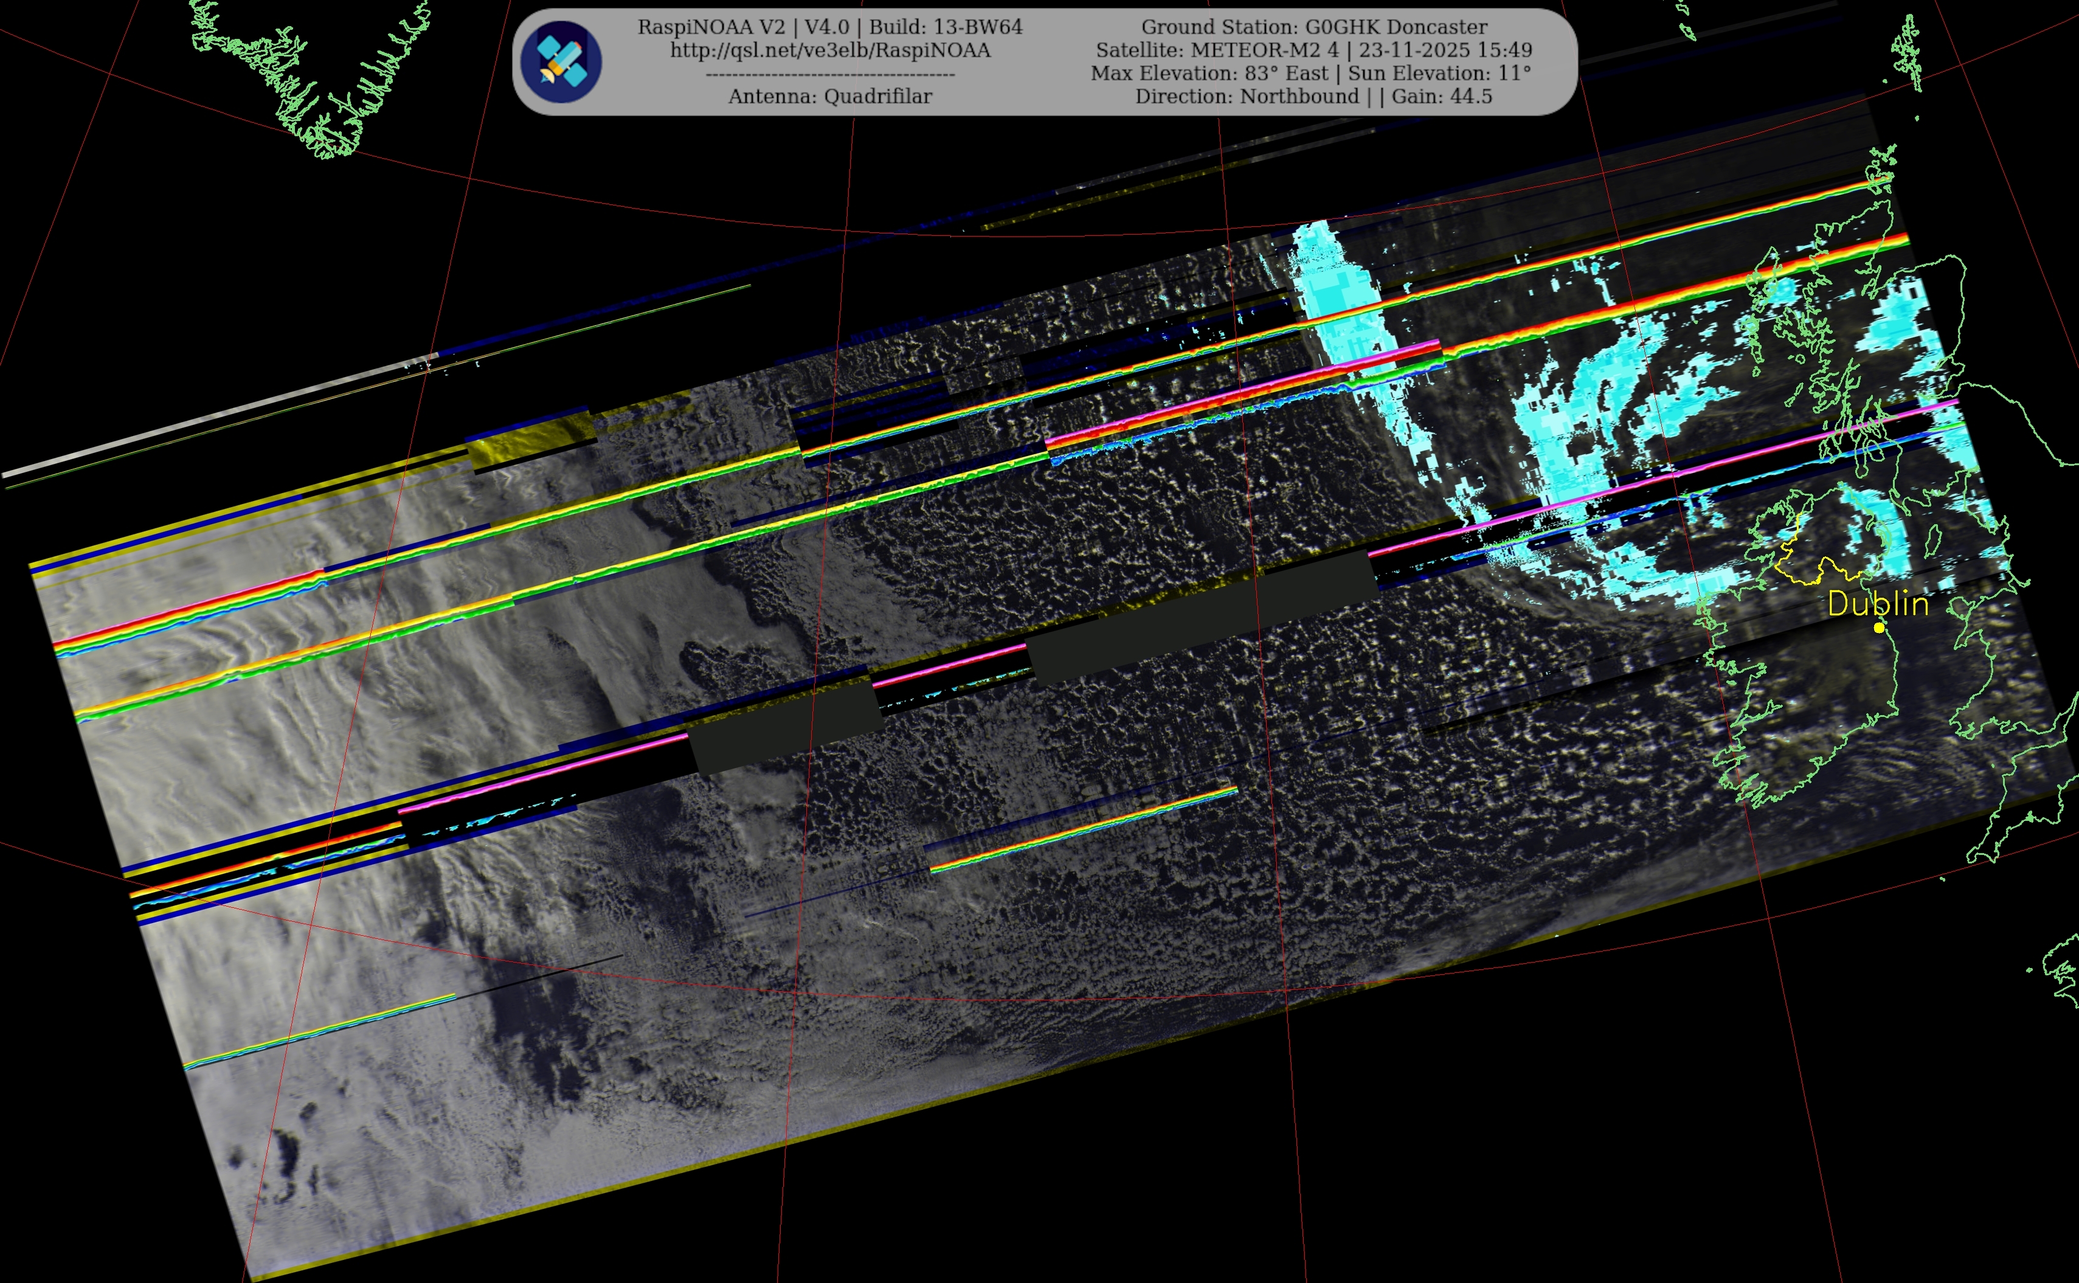Click the yellow Dublin city marker dot
The image size is (2079, 1283).
1879,627
